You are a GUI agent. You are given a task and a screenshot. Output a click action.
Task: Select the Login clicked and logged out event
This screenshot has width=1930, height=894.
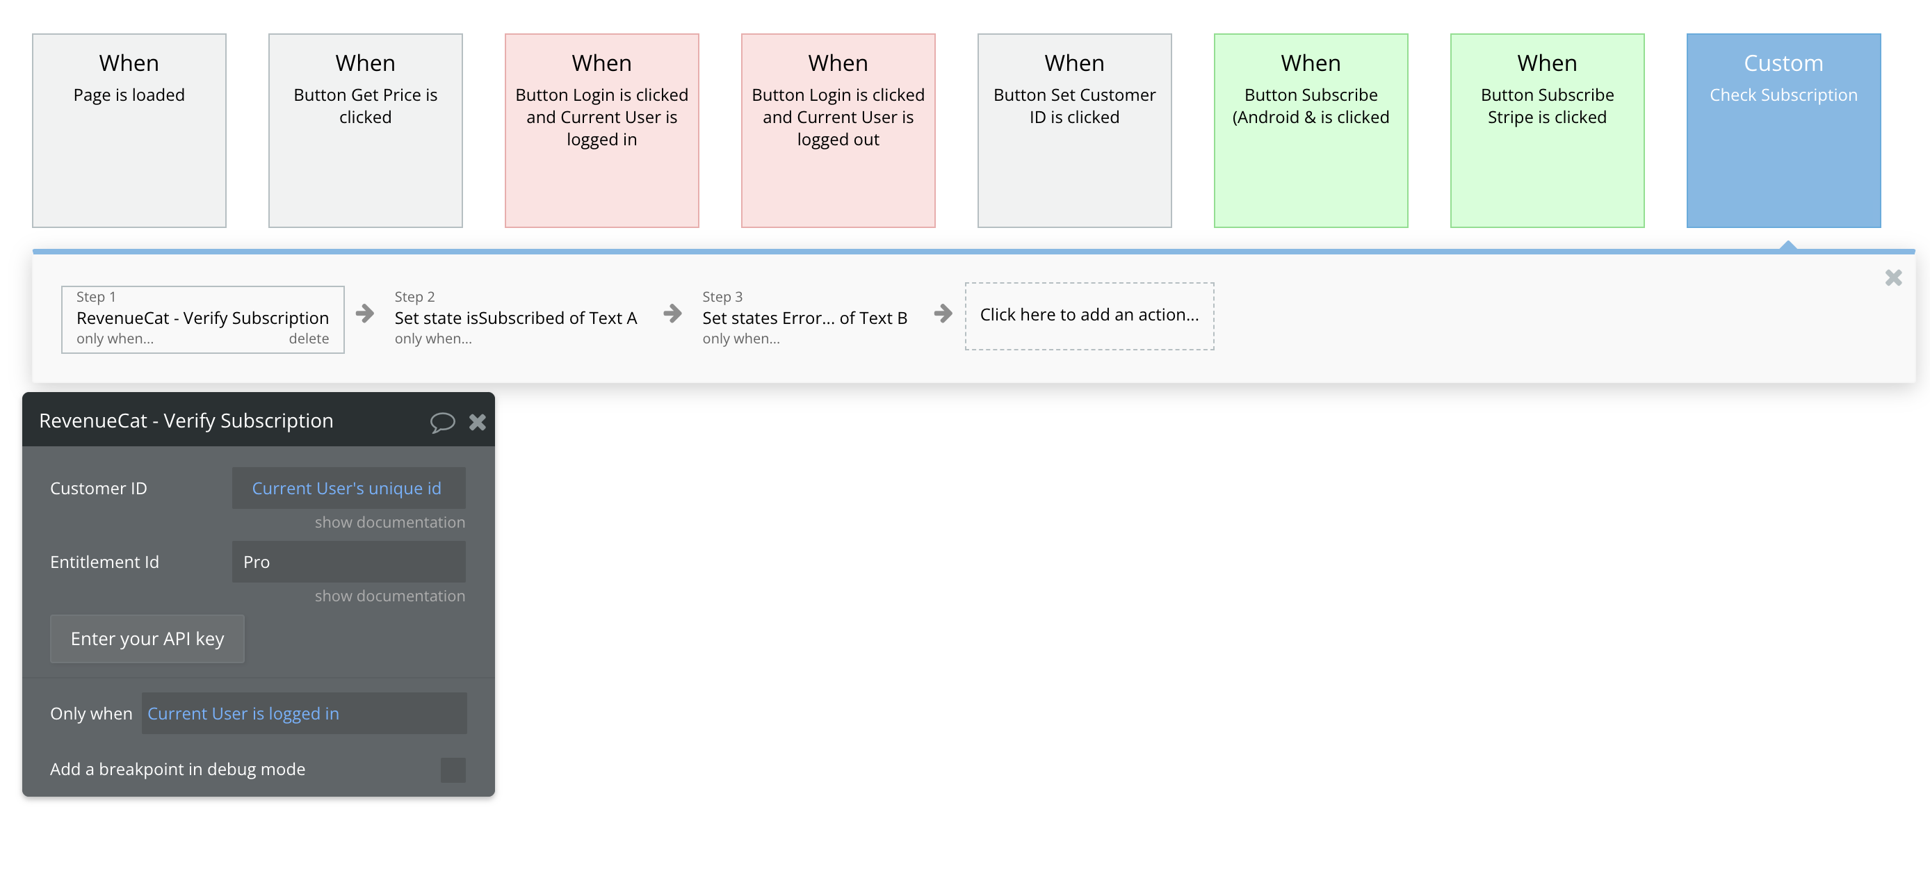(x=838, y=131)
